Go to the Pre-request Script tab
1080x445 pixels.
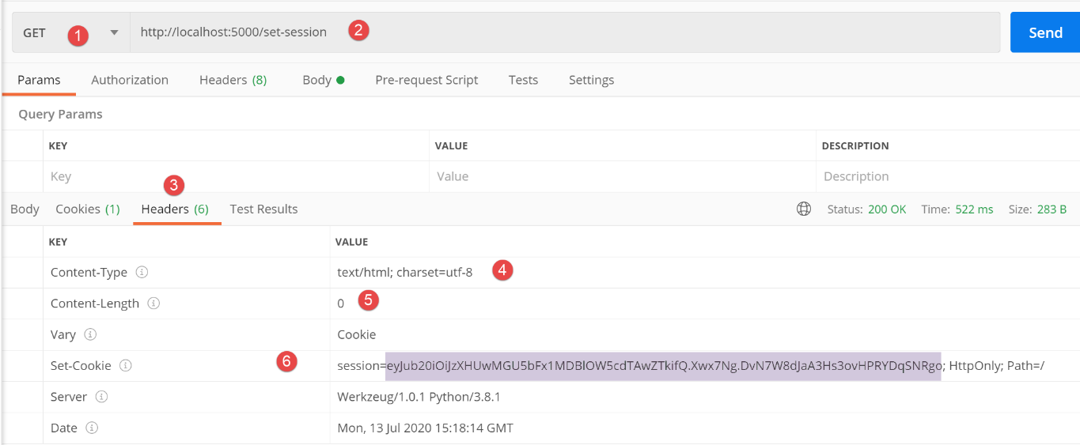(x=426, y=80)
